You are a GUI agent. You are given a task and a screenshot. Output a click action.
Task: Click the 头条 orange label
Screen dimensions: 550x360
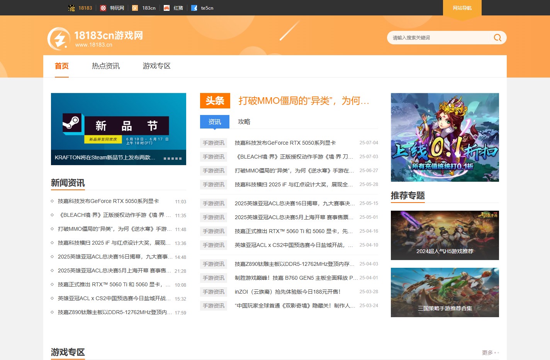215,101
